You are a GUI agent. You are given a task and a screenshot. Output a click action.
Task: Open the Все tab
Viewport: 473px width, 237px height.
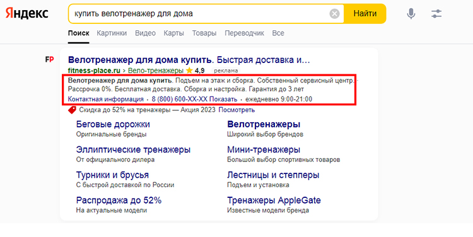click(x=278, y=33)
